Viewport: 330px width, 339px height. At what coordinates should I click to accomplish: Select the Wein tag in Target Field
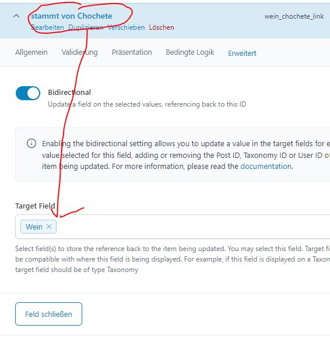(34, 227)
